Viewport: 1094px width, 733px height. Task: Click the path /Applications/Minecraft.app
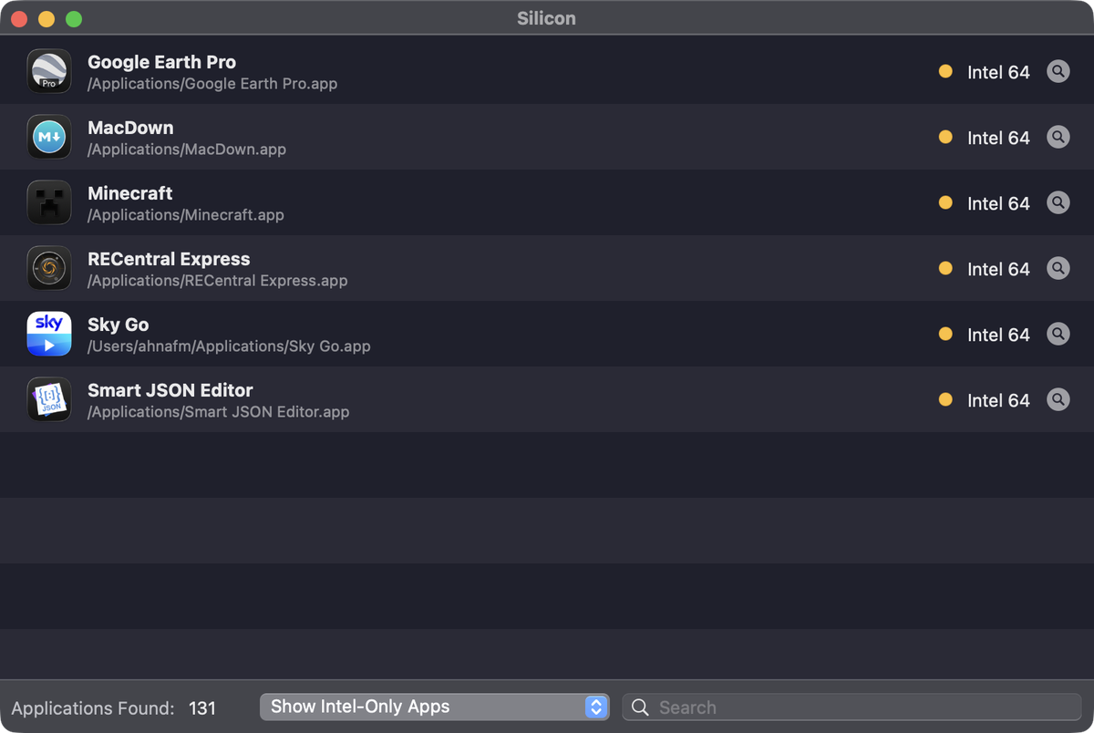pyautogui.click(x=186, y=215)
